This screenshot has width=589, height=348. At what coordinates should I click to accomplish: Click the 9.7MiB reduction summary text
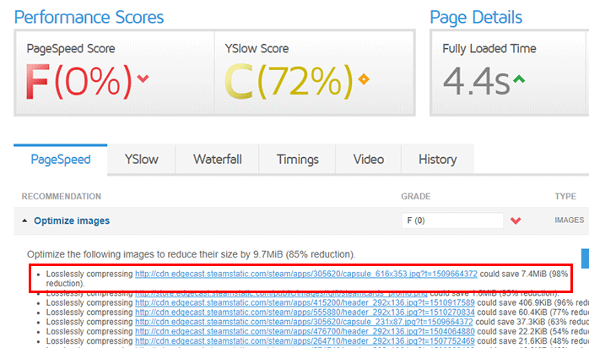192,254
